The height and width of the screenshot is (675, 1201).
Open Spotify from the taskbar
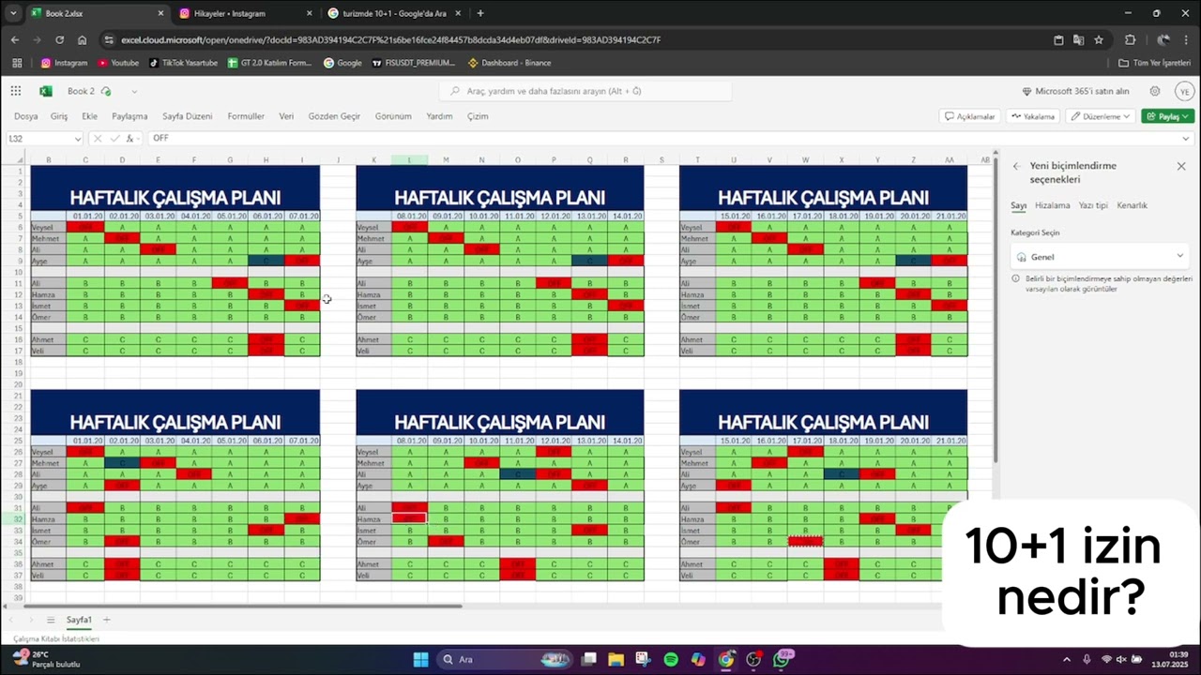pos(671,659)
